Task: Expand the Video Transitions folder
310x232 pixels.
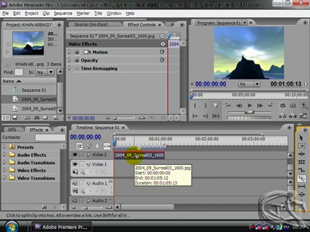Action: pyautogui.click(x=4, y=178)
